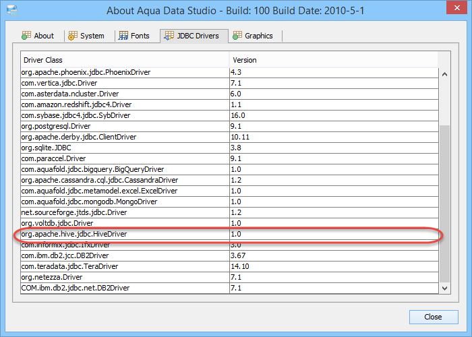Close the About window using the X

click(456, 8)
